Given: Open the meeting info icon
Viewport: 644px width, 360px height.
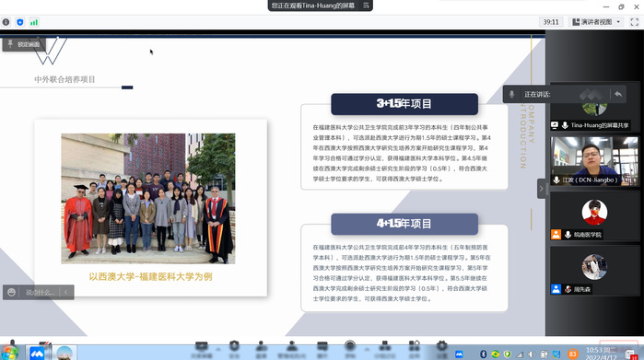Looking at the screenshot, I should [6, 22].
